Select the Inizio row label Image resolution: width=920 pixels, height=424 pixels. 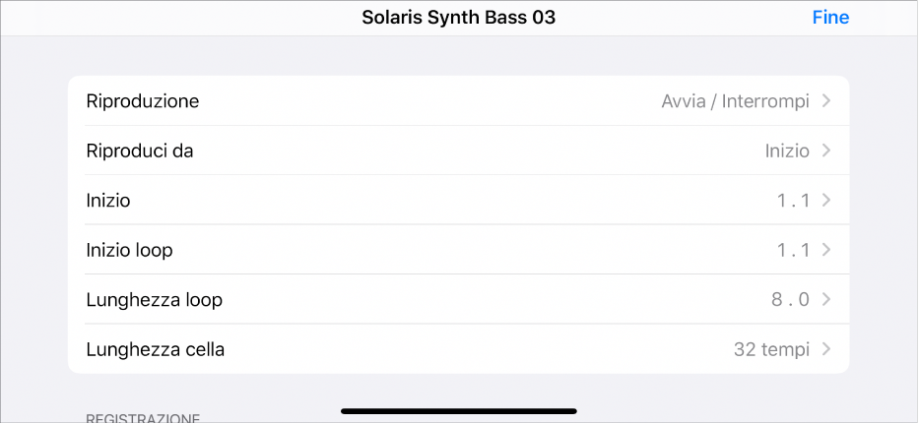click(x=108, y=201)
